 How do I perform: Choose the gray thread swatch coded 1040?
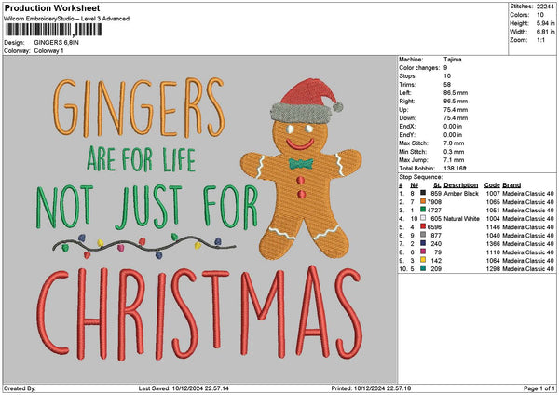coord(422,235)
